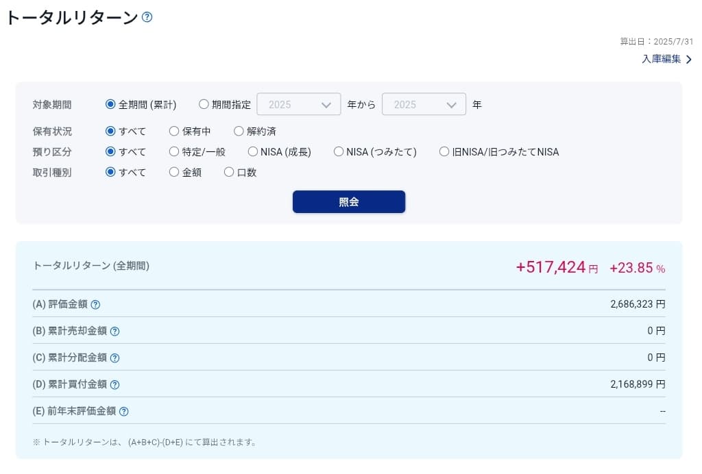702x474 pixels.
Task: Open help icon for (A) 評価金額
Action: pos(96,305)
